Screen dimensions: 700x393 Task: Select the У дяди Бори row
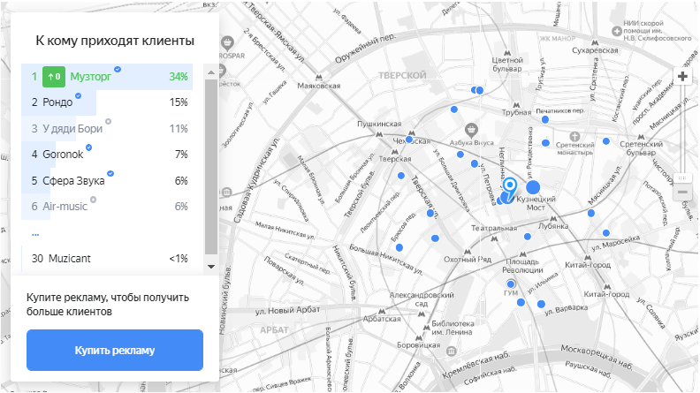(x=107, y=128)
